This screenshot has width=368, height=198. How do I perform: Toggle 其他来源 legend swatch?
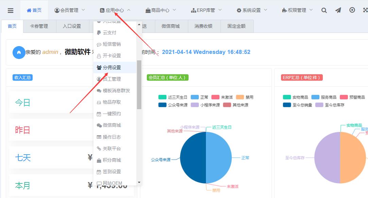[x=227, y=105]
